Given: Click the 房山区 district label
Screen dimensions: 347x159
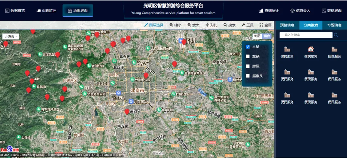Looking at the screenshot, I should coord(79,135).
